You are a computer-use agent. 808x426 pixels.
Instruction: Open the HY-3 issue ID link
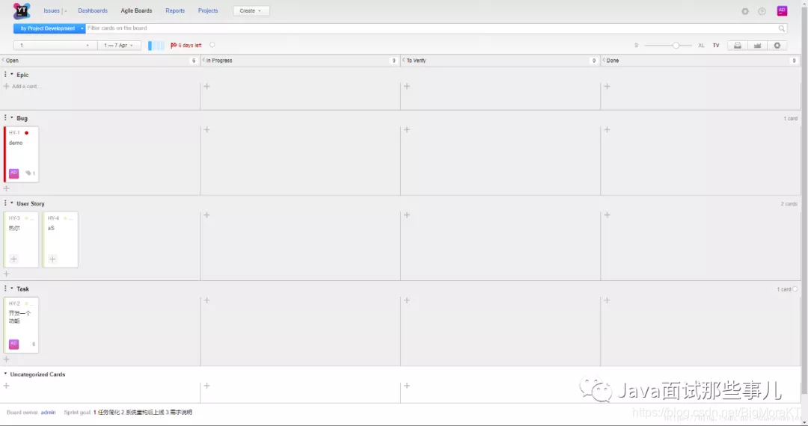click(14, 218)
